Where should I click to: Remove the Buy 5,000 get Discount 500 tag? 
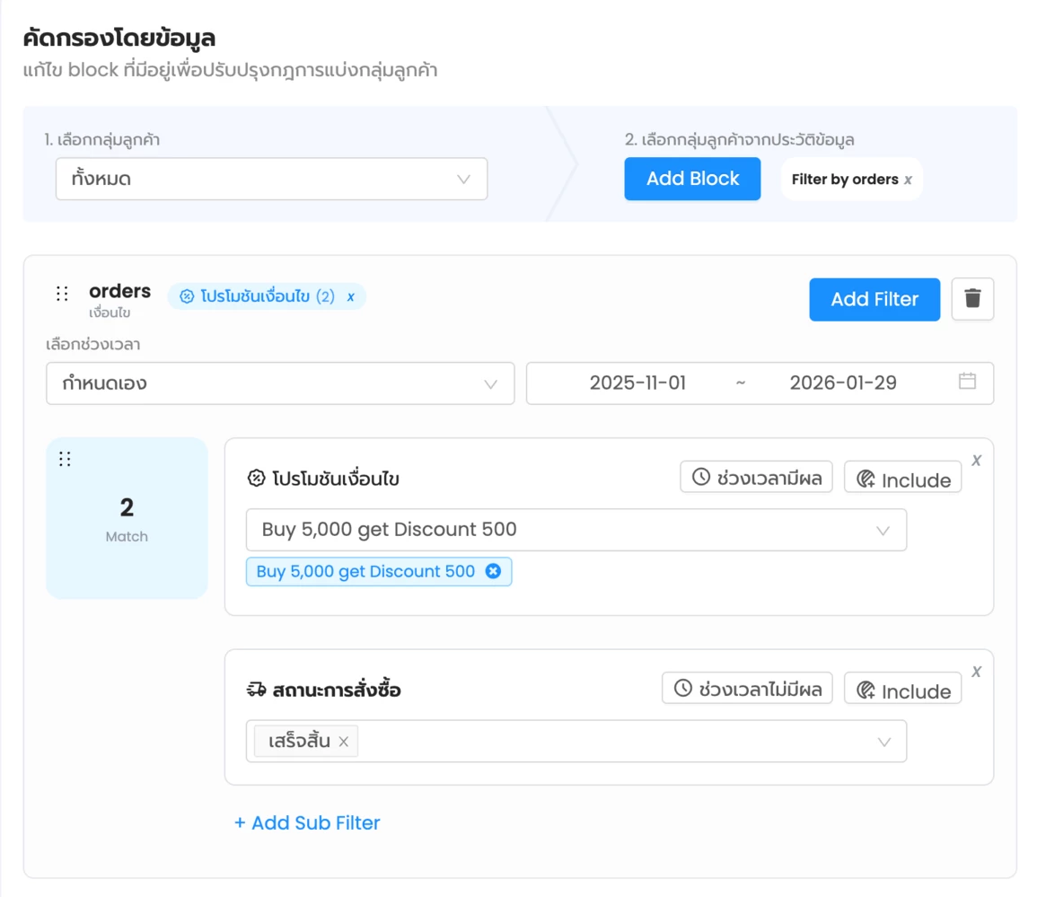pos(493,571)
